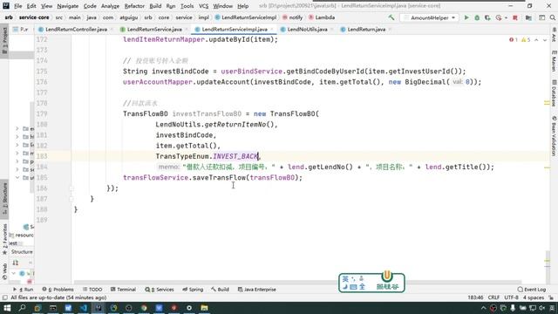
Task: Open the Navigate menu
Action: 68,6
